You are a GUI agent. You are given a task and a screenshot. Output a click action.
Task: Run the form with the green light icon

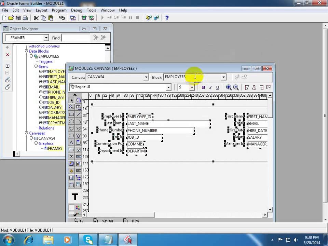point(84,18)
